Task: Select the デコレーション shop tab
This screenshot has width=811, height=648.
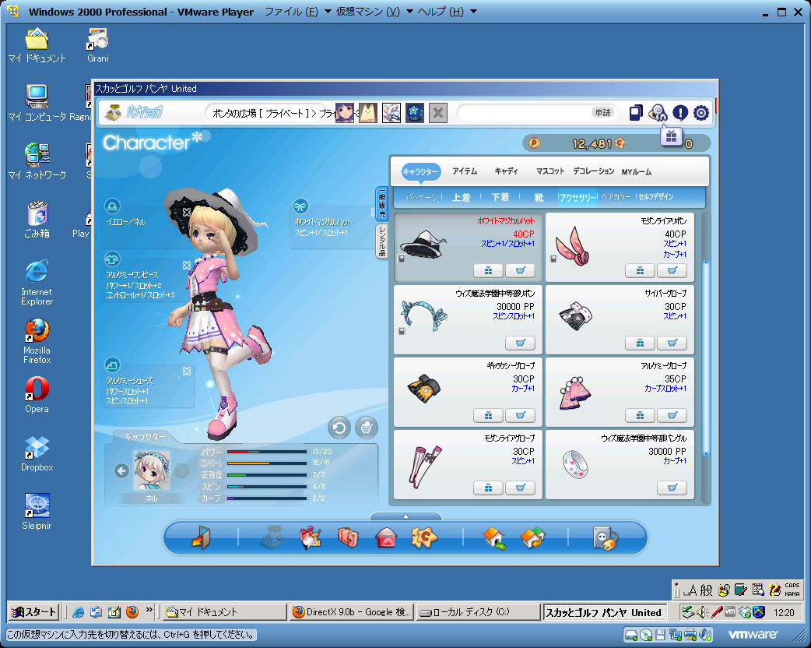Action: (593, 171)
